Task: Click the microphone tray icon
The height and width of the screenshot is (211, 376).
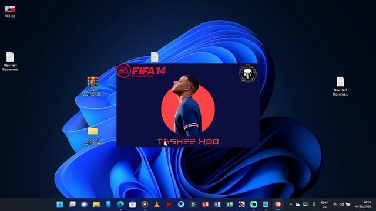Action: pyautogui.click(x=314, y=205)
